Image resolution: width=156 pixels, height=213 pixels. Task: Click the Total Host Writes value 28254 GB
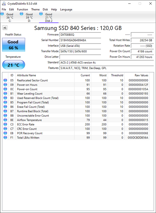pyautogui.click(x=142, y=40)
